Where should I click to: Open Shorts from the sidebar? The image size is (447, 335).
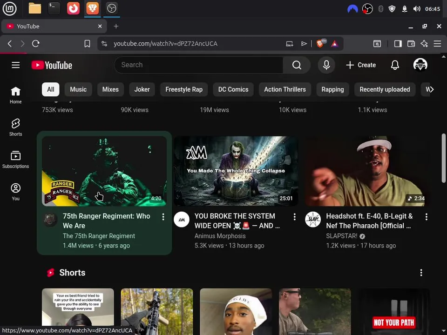16,127
